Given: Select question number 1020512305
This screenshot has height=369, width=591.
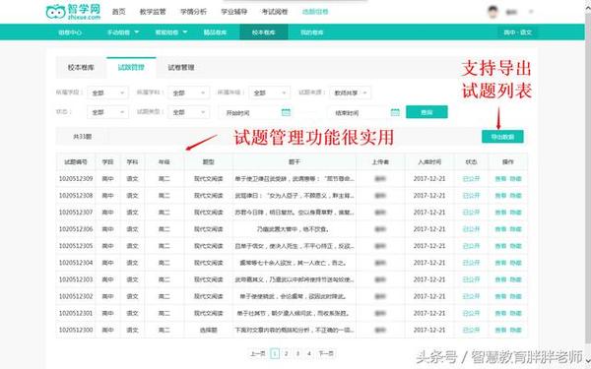Looking at the screenshot, I should tap(76, 246).
